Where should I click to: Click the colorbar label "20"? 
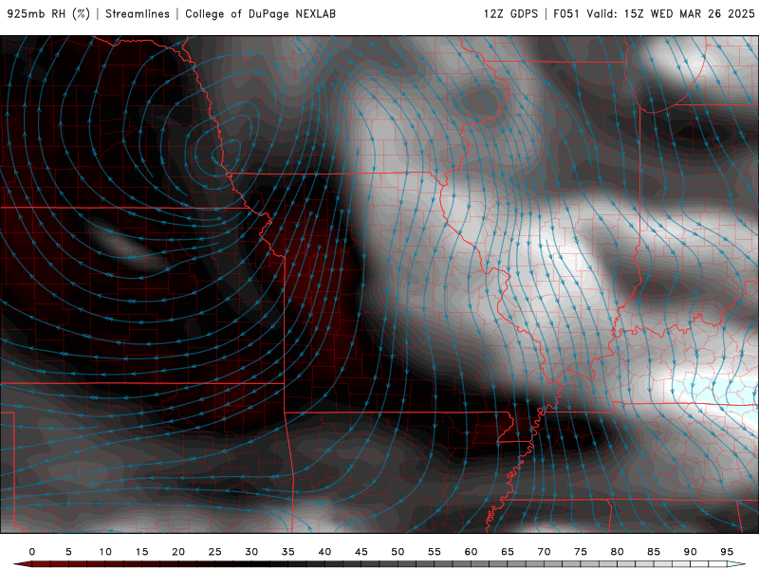tap(178, 552)
